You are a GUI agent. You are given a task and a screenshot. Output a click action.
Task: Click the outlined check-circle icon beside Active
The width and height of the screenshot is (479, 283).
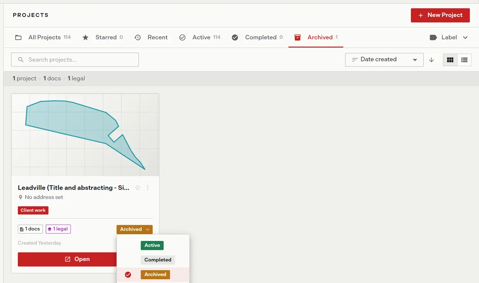pyautogui.click(x=182, y=37)
